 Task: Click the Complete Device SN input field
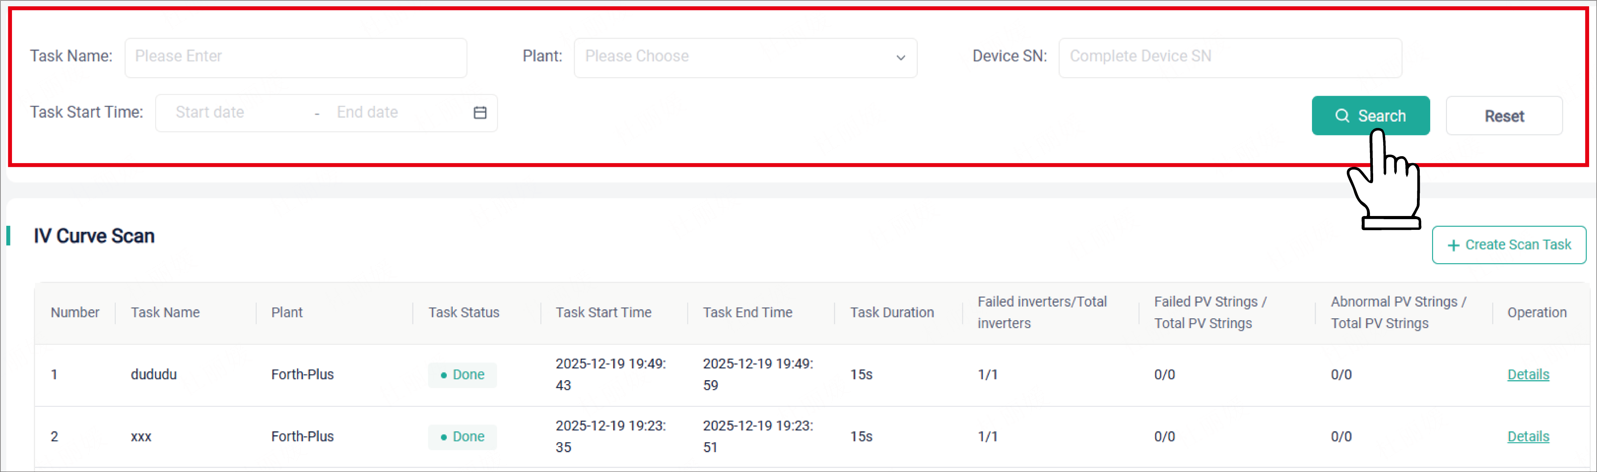tap(1231, 58)
